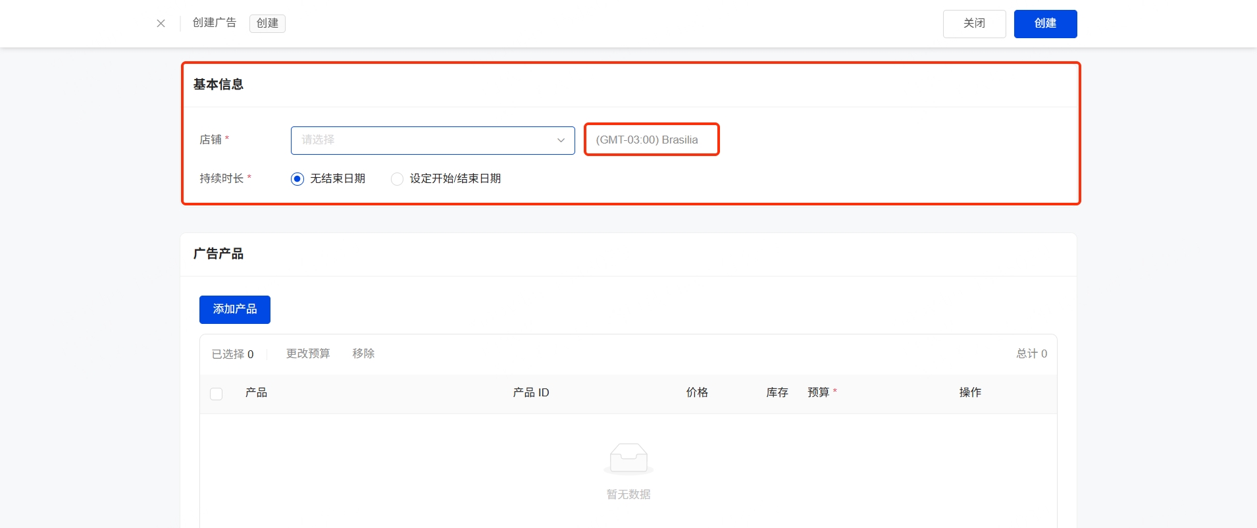The width and height of the screenshot is (1257, 528).
Task: Click 移除 in the table toolbar
Action: tap(363, 354)
